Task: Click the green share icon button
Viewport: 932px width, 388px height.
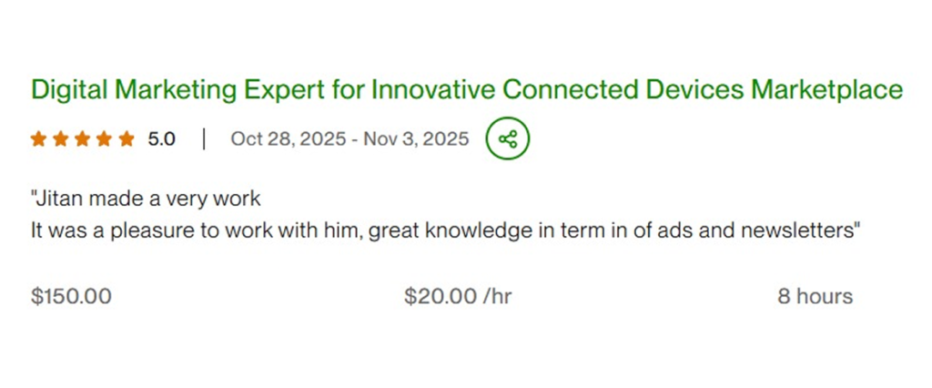Action: 508,139
